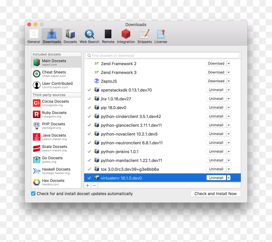
Task: Open dropdown arrow beside Zend Framework 3 Download
Action: (229, 72)
